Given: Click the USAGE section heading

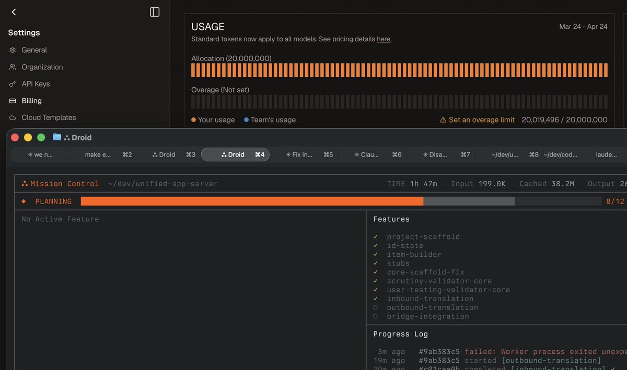Looking at the screenshot, I should [208, 27].
